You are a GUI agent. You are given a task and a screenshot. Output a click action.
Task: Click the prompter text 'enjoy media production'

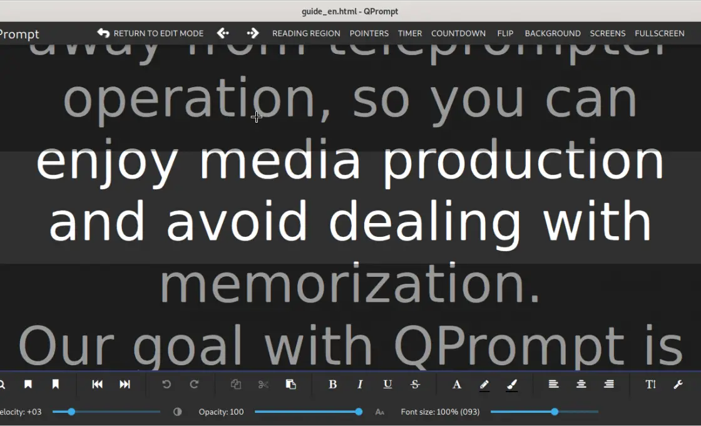(350, 164)
